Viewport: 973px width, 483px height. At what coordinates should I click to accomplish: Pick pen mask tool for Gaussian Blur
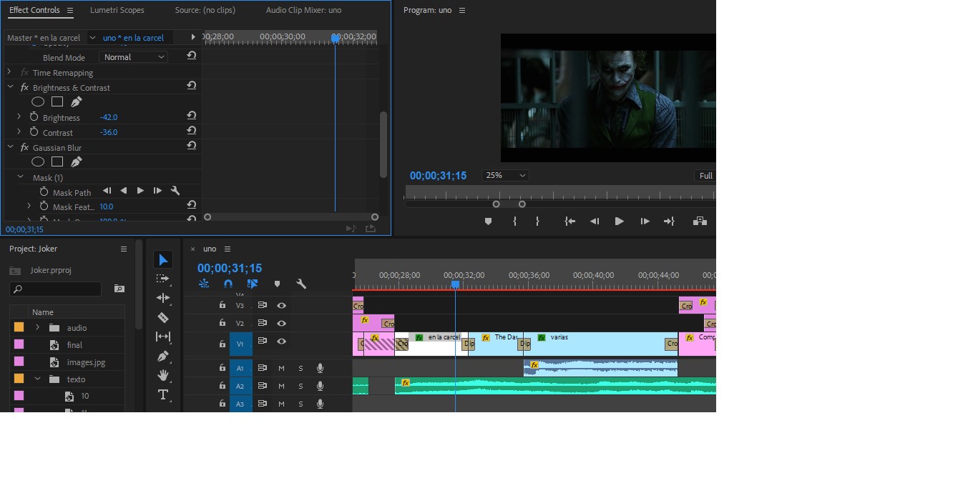click(x=76, y=161)
